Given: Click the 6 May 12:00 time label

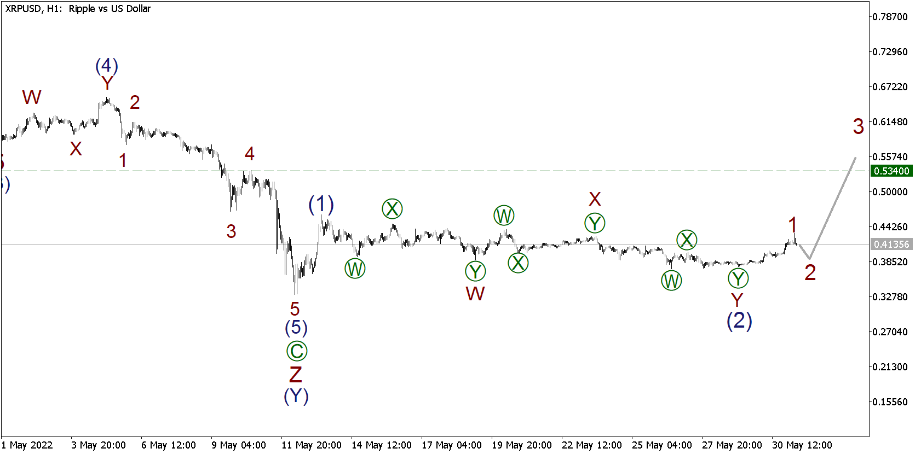Looking at the screenshot, I should tap(169, 445).
